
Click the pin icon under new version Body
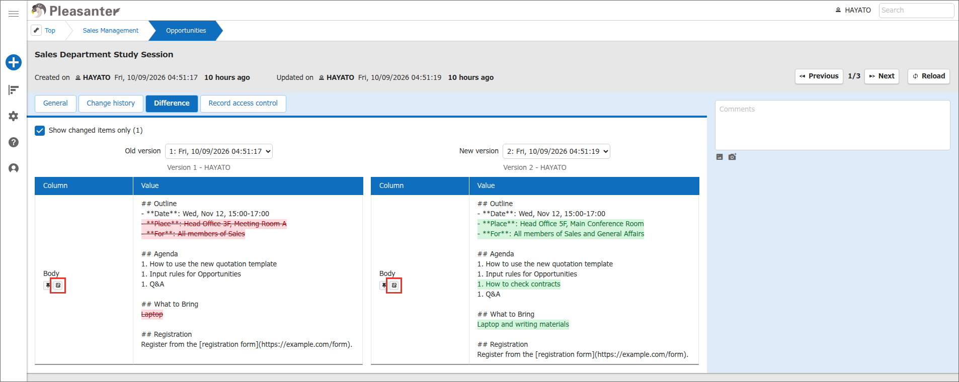pos(384,285)
